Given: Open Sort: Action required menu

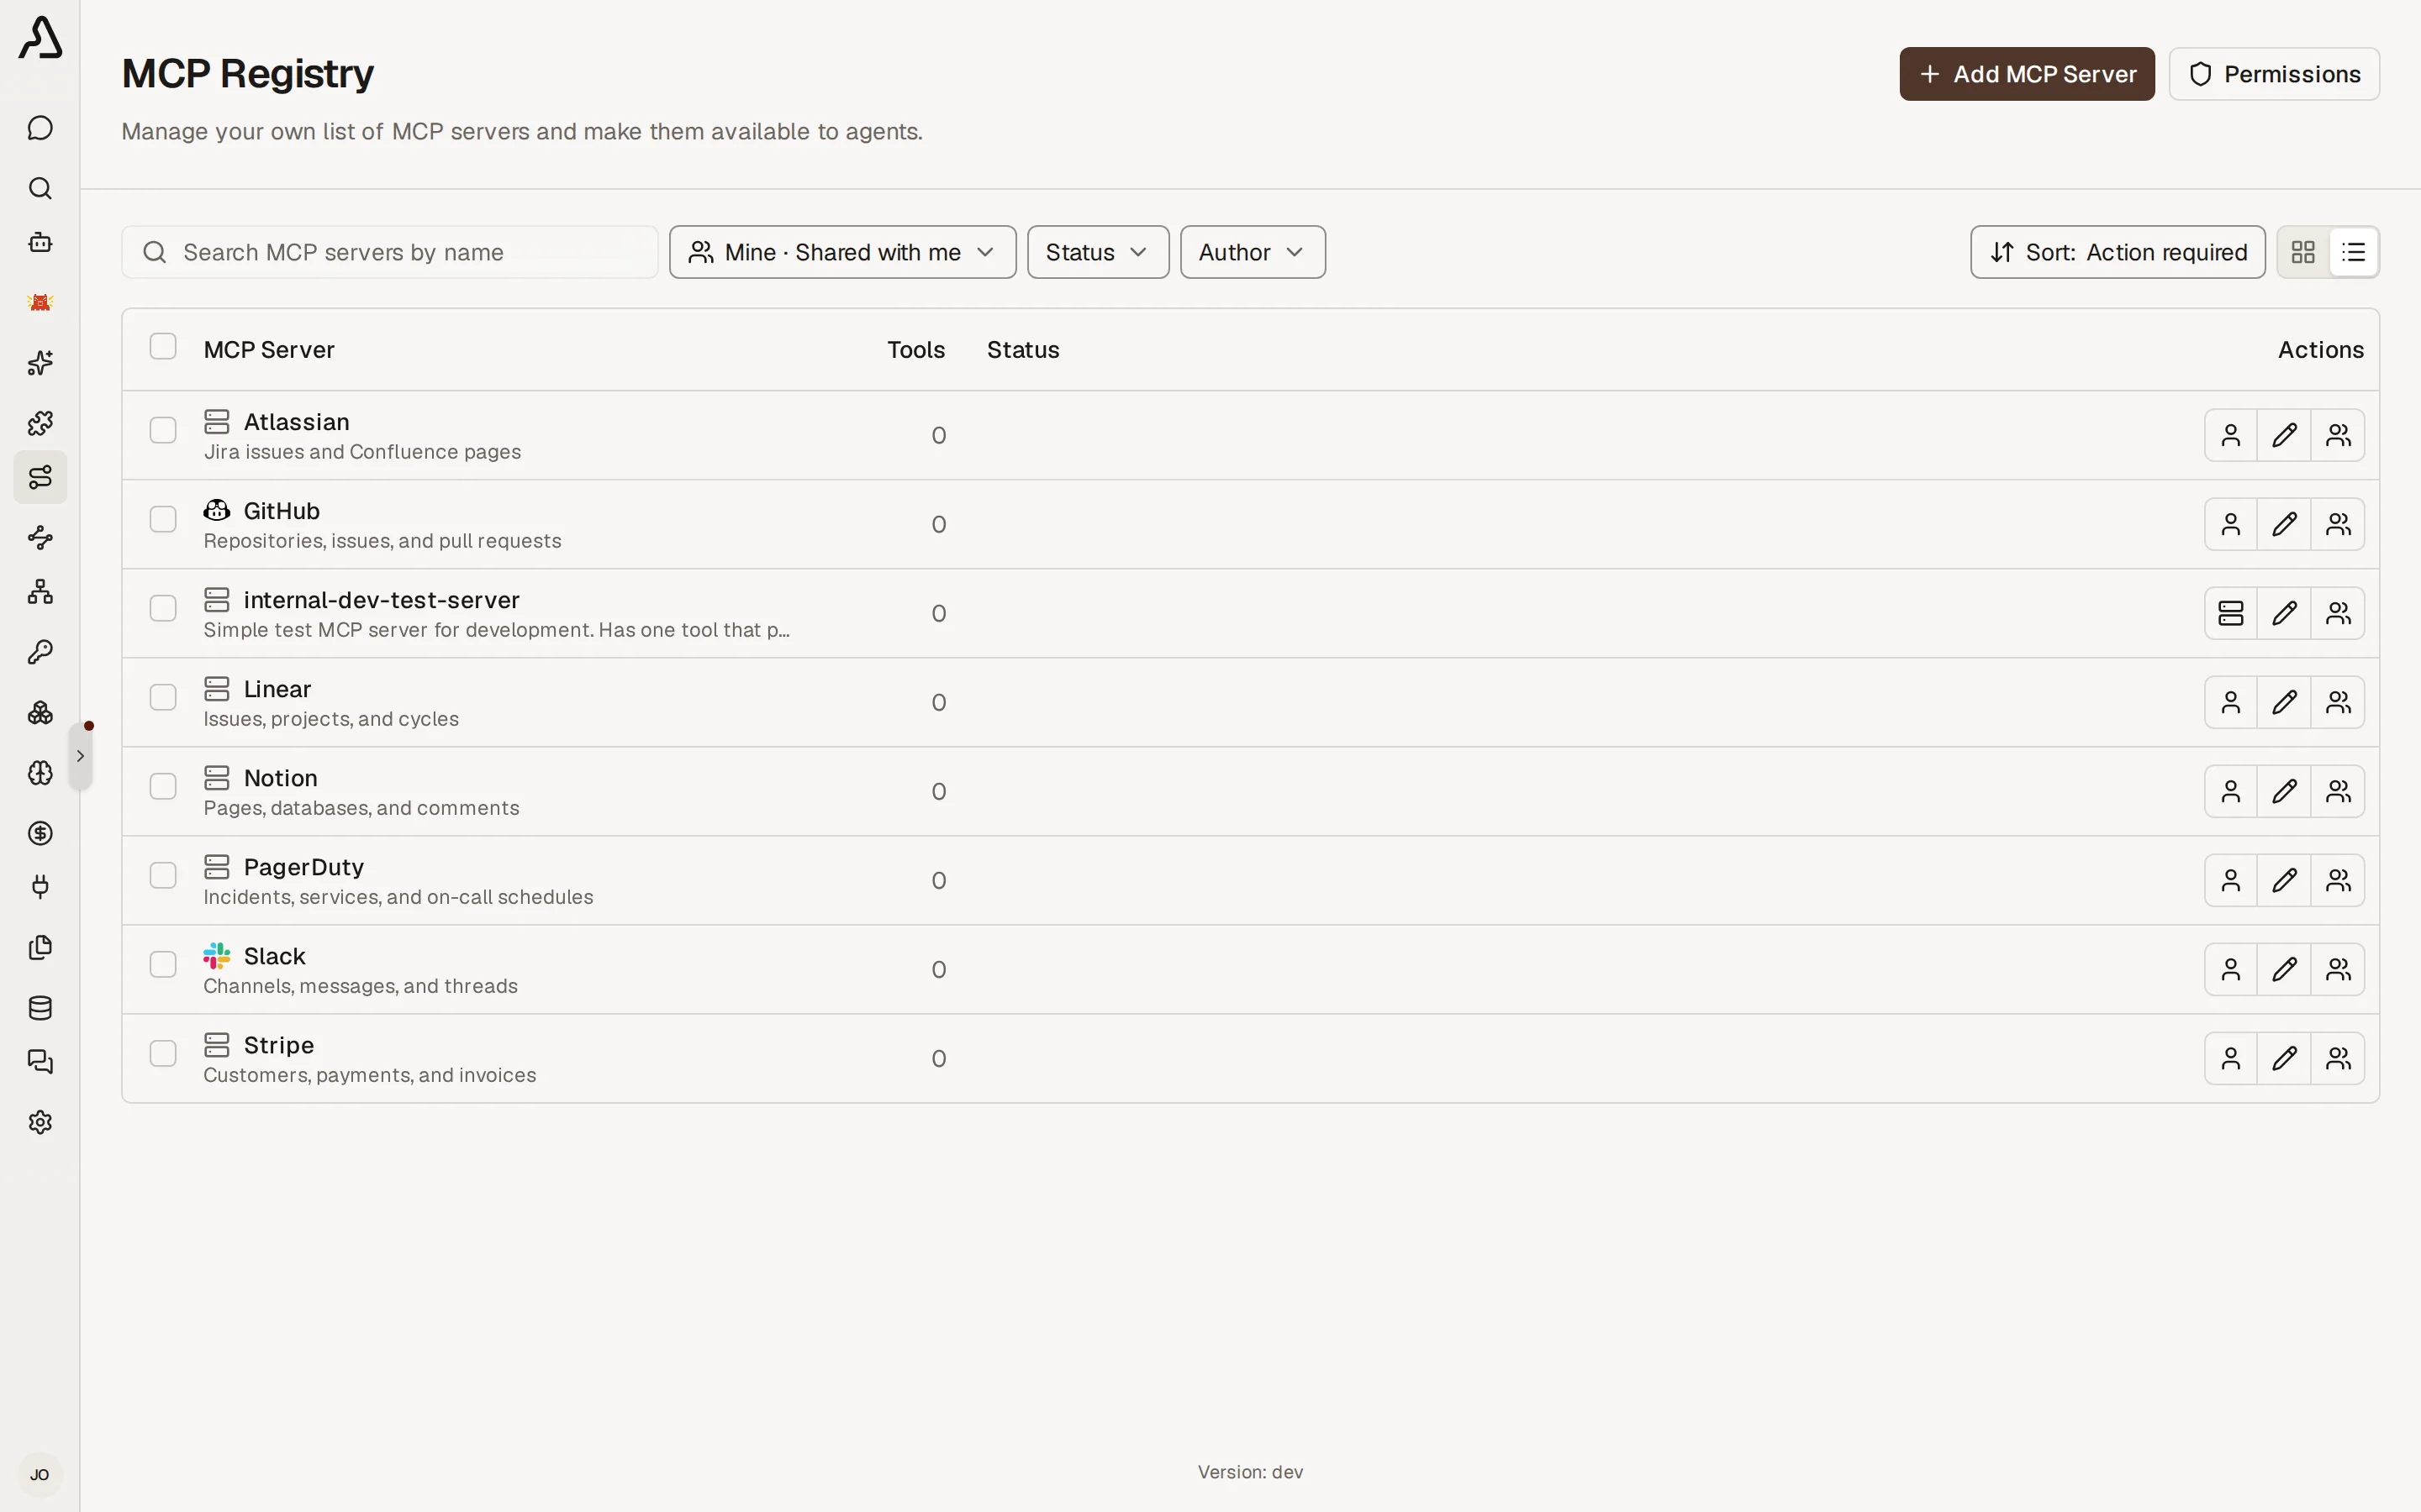Looking at the screenshot, I should [2117, 252].
